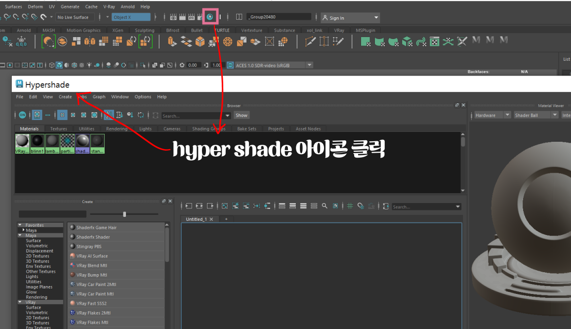Viewport: 571px width, 329px height.
Task: Create a VRay Car Paint 2Mtl node
Action: (116, 284)
